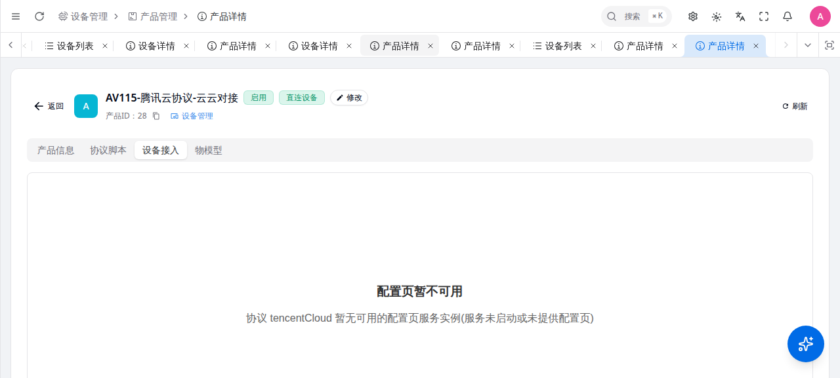Image resolution: width=840 pixels, height=378 pixels.
Task: Switch to the 协议脚本 tab
Action: click(108, 150)
